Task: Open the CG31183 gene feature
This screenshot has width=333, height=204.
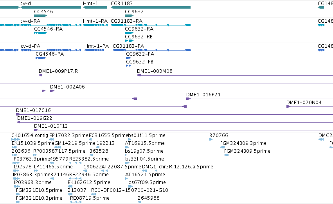Action: coord(151,7)
